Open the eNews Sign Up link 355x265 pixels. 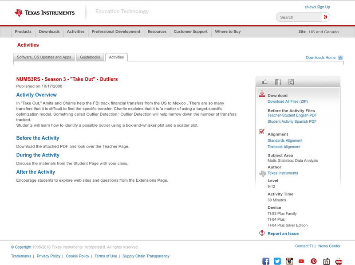click(x=317, y=7)
